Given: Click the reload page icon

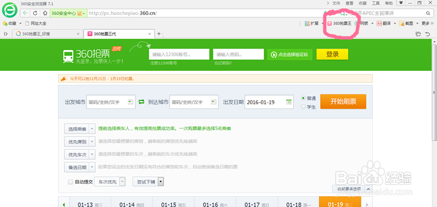Looking at the screenshot, I should [x=35, y=13].
